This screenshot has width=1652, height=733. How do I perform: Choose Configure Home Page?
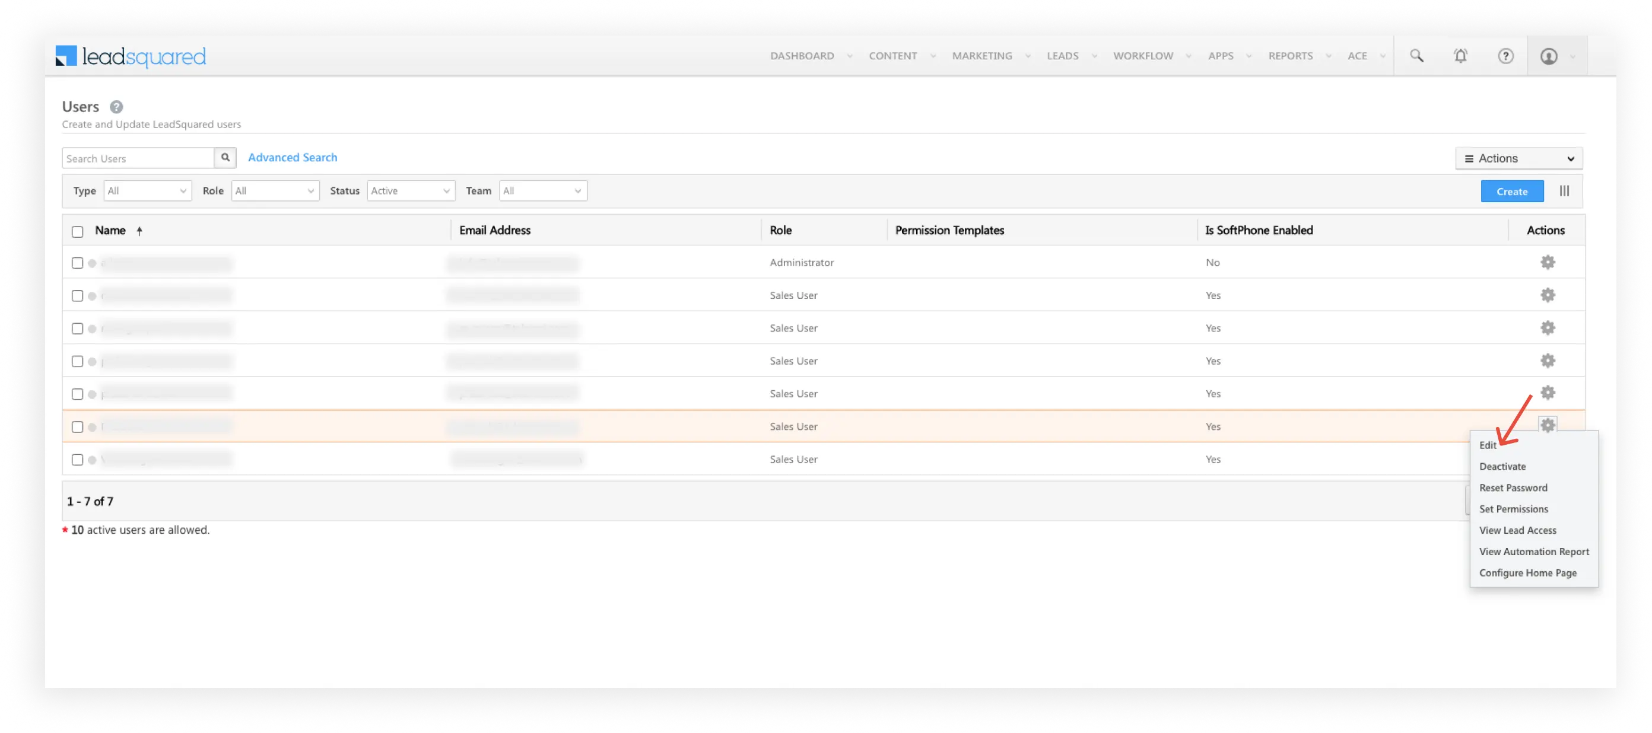pyautogui.click(x=1527, y=572)
